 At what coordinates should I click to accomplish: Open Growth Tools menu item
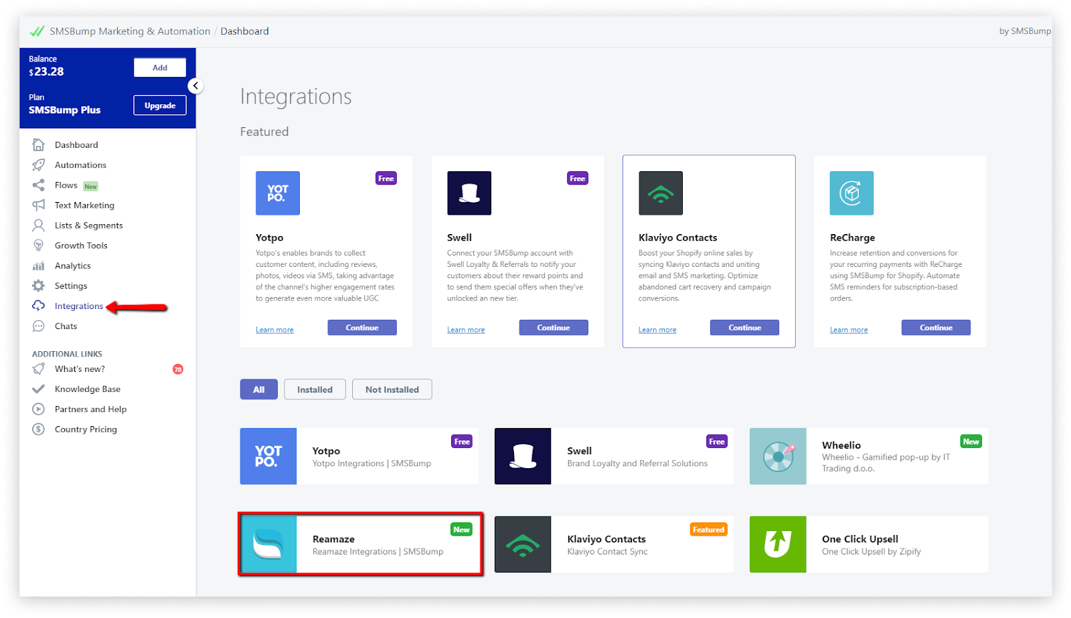coord(81,245)
